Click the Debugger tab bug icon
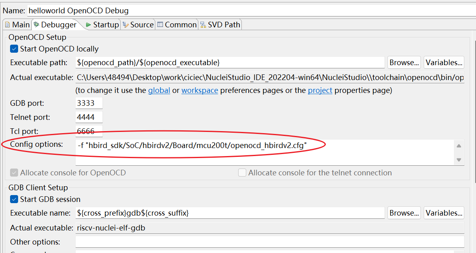 tap(37, 25)
